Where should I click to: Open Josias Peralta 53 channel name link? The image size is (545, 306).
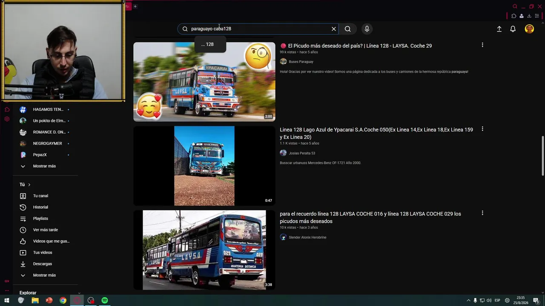tap(302, 153)
